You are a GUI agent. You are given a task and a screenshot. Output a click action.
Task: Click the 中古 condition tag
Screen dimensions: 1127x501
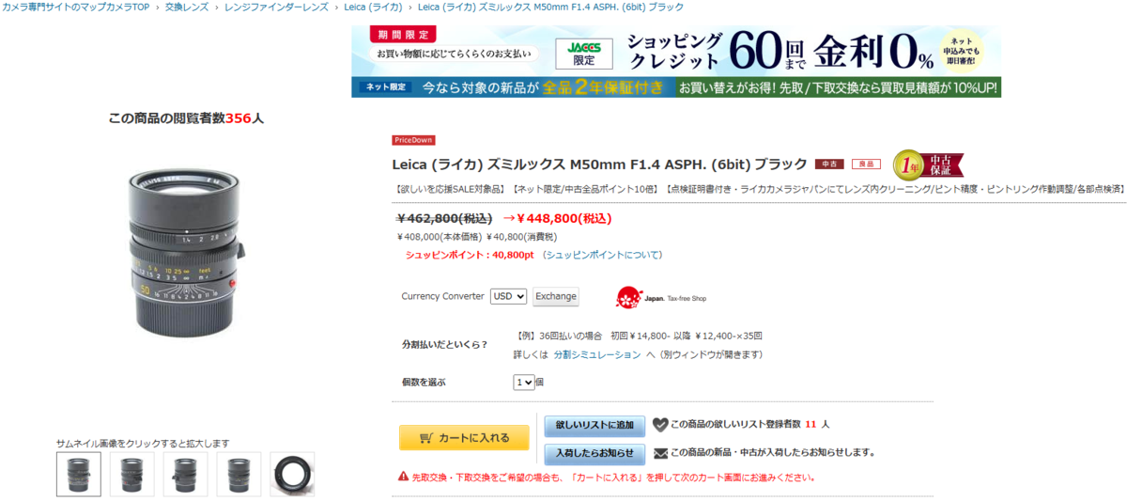[829, 164]
